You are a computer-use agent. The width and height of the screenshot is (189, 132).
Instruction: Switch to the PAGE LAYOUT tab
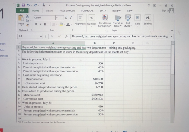click(x=67, y=11)
